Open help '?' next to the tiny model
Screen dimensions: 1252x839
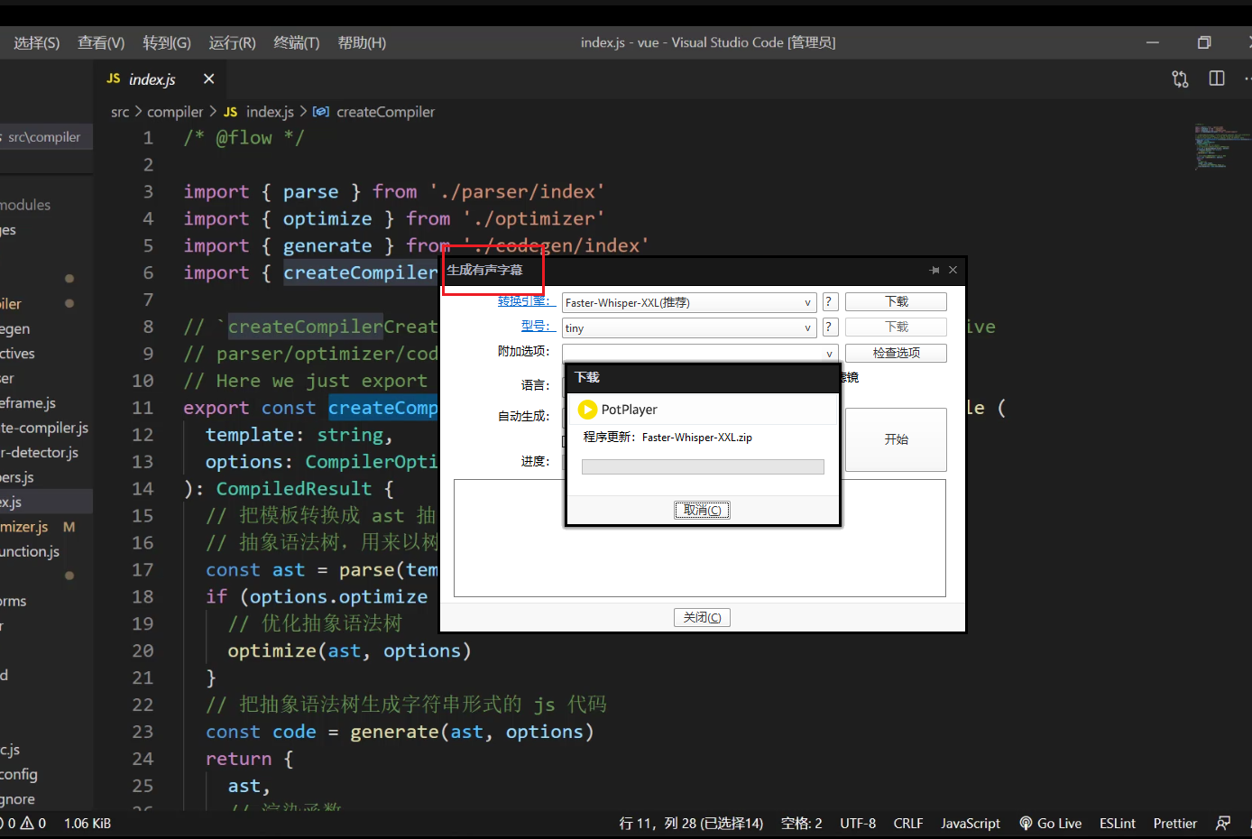(x=831, y=327)
